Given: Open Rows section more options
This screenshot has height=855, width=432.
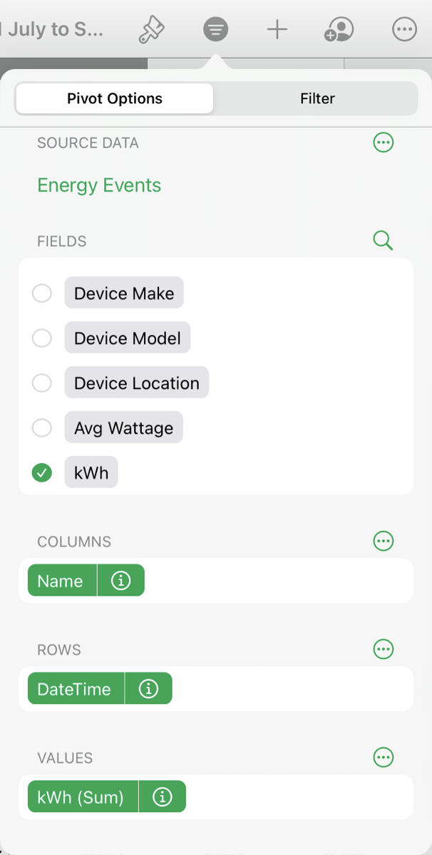Looking at the screenshot, I should [384, 649].
